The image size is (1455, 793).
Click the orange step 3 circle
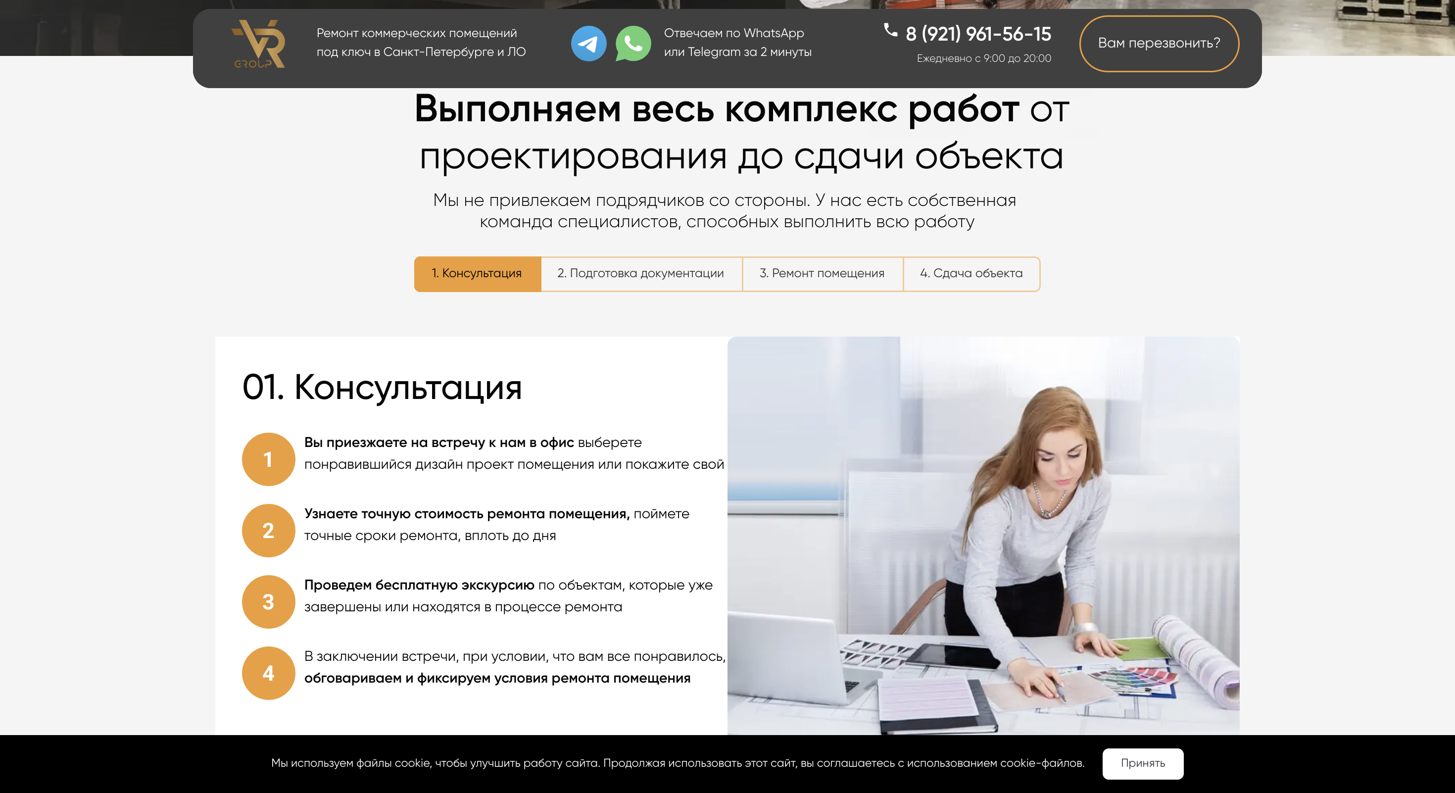pos(268,601)
